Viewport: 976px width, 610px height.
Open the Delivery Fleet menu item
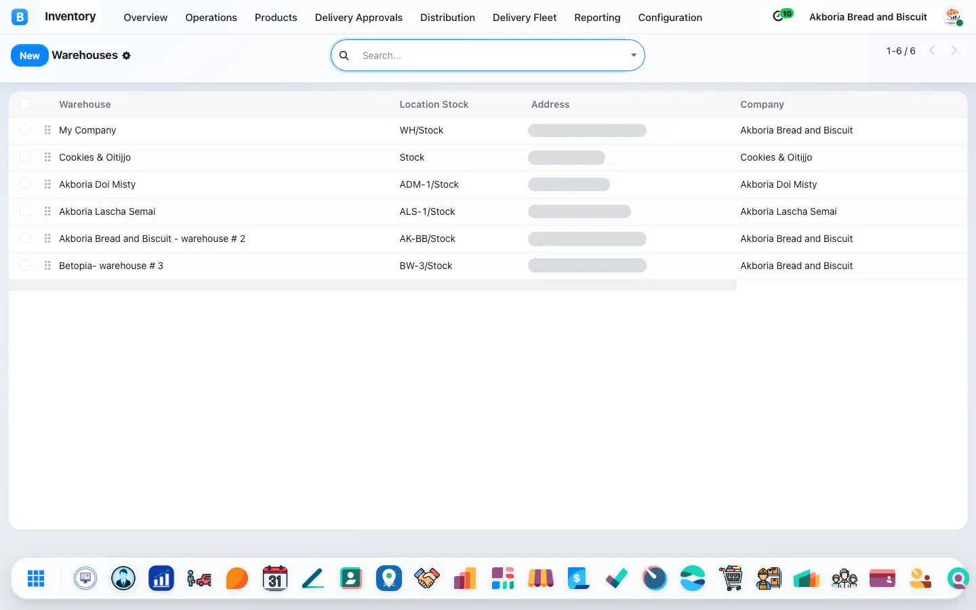tap(525, 18)
